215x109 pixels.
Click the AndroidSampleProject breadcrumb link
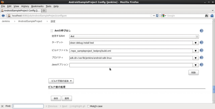click(x=30, y=21)
